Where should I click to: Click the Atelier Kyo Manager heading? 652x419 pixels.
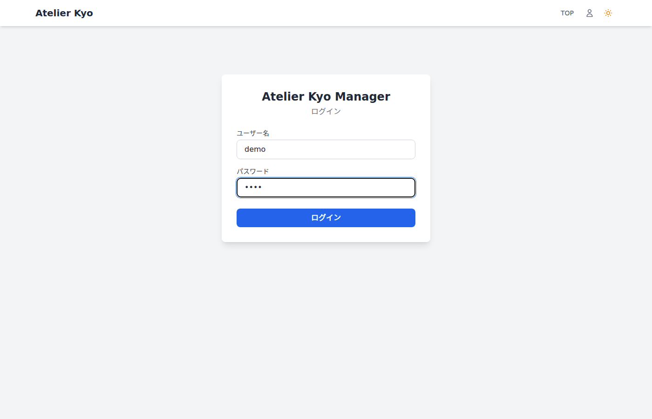pos(326,96)
